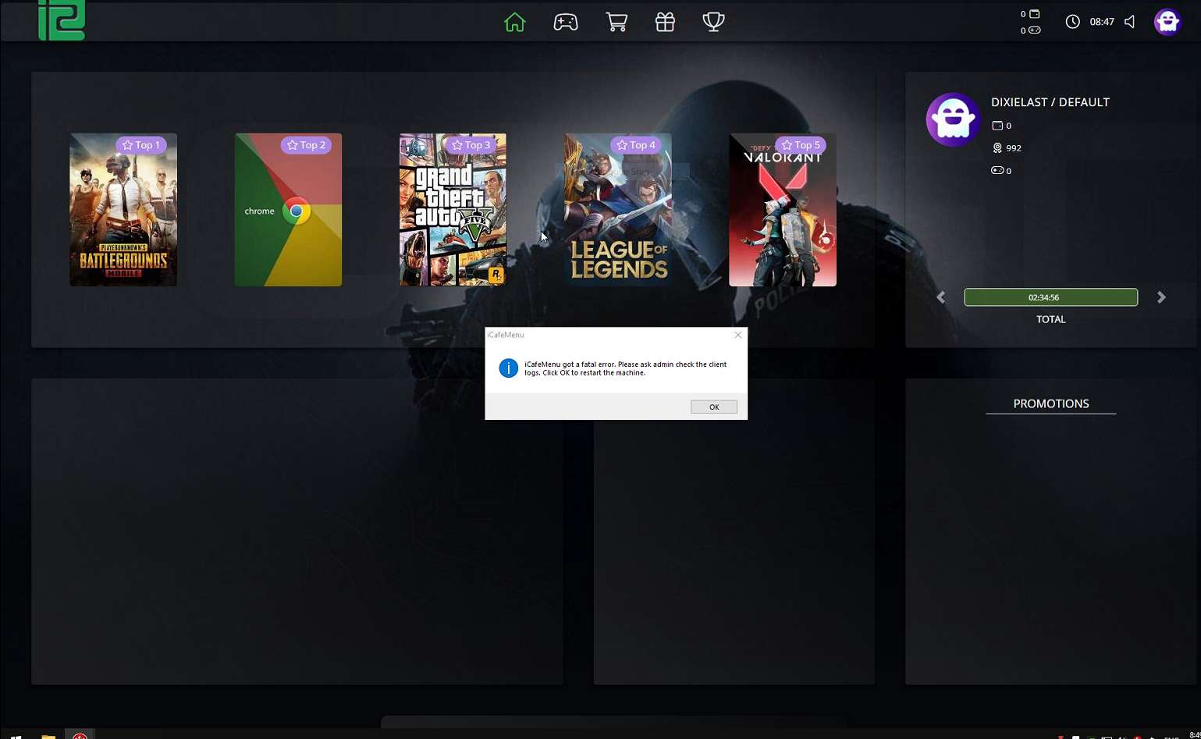Launch PUBG Battlegrounds Mobile Top 1 game

click(123, 210)
